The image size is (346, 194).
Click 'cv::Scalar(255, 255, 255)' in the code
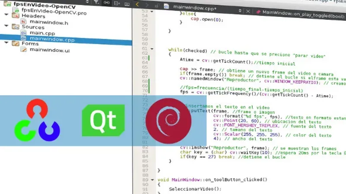pos(247,134)
